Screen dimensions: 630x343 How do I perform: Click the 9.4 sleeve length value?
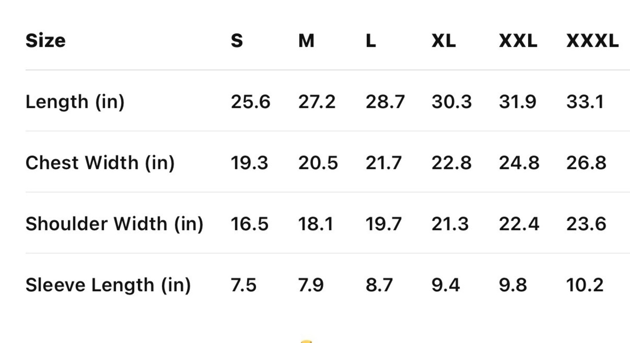tap(446, 285)
